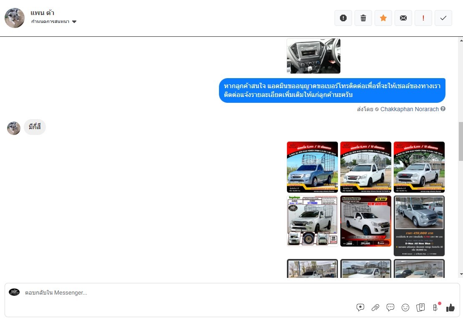Attach a file with paperclip icon

pyautogui.click(x=375, y=308)
